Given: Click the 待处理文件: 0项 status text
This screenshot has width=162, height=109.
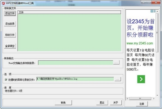Looking at the screenshot, I should pos(13,91).
